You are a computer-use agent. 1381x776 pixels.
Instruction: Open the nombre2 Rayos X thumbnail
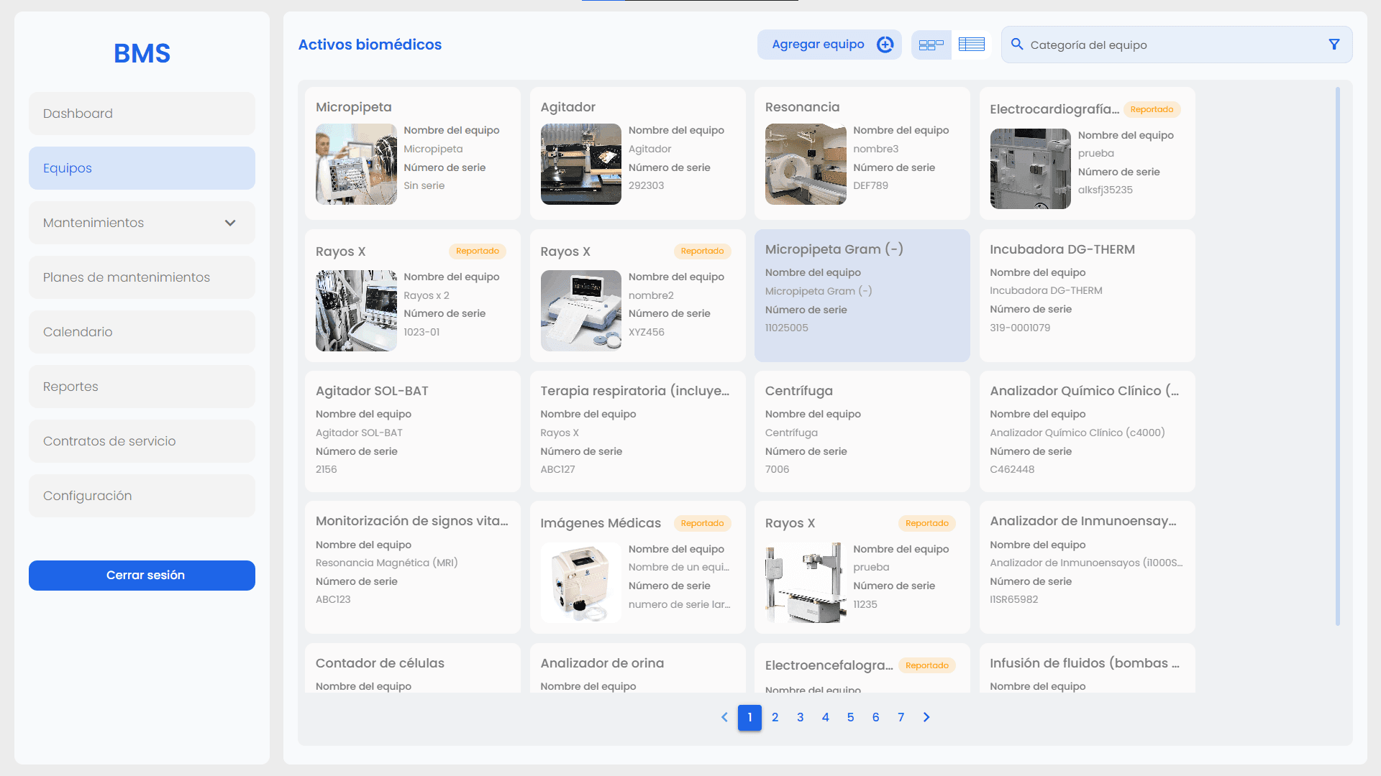(580, 310)
